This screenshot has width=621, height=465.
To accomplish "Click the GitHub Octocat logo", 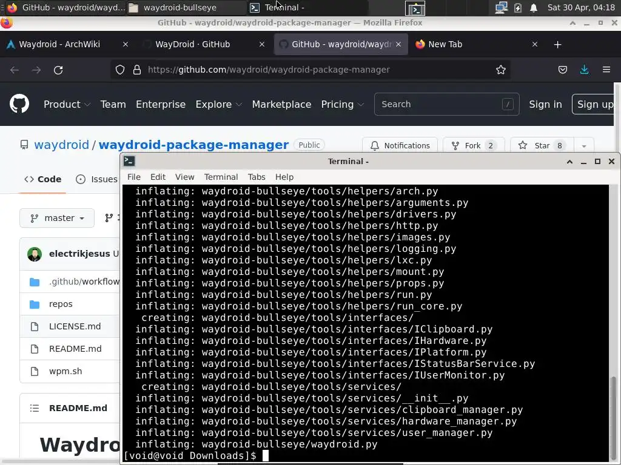I will click(x=19, y=104).
